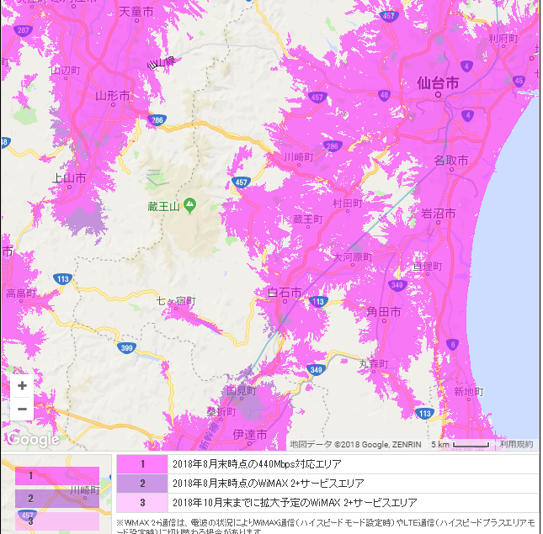Viewport: 543px width, 534px height.
Task: Select legend color swatch number 1
Action: pyautogui.click(x=142, y=464)
